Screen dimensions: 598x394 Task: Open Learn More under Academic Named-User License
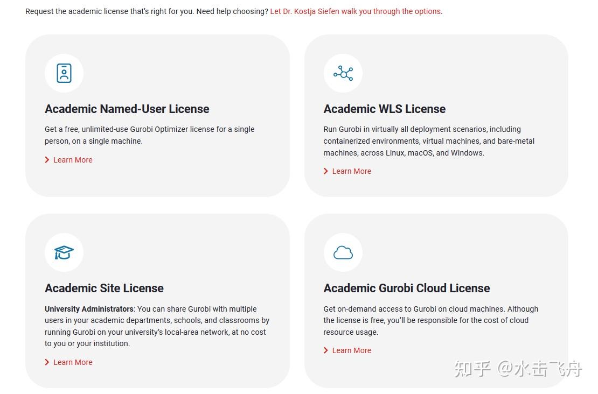coord(68,160)
